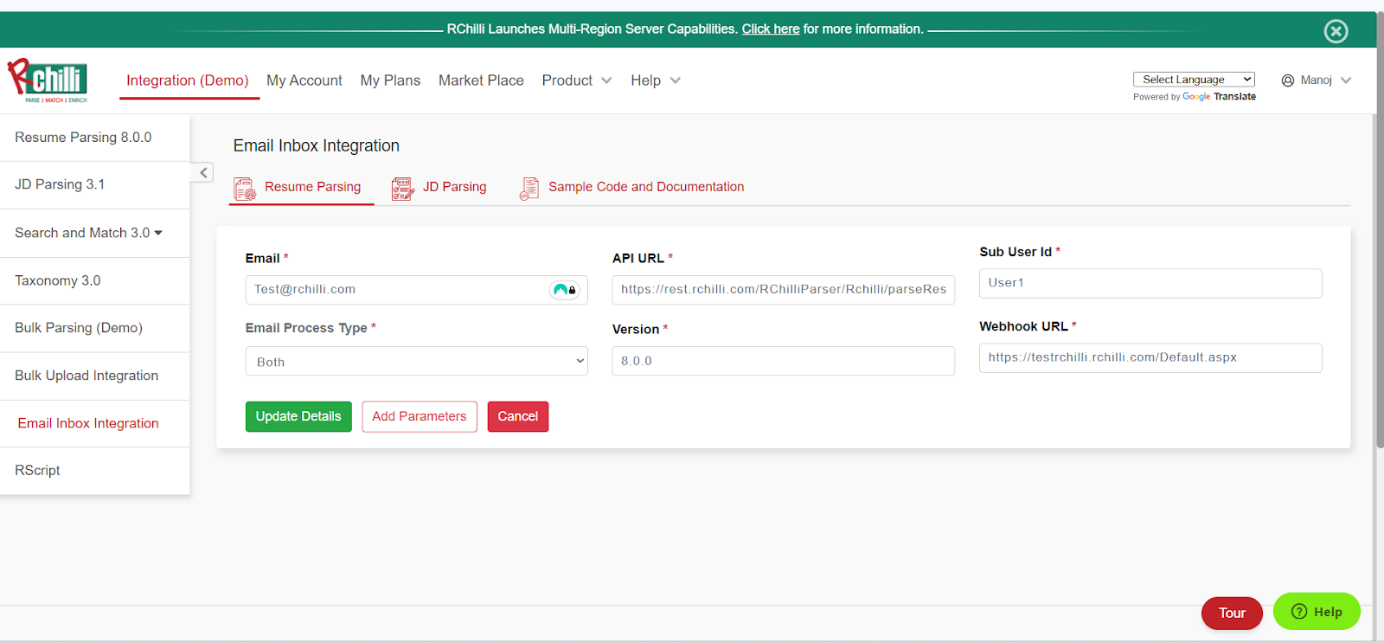
Task: Click the RChilli logo
Action: [48, 80]
